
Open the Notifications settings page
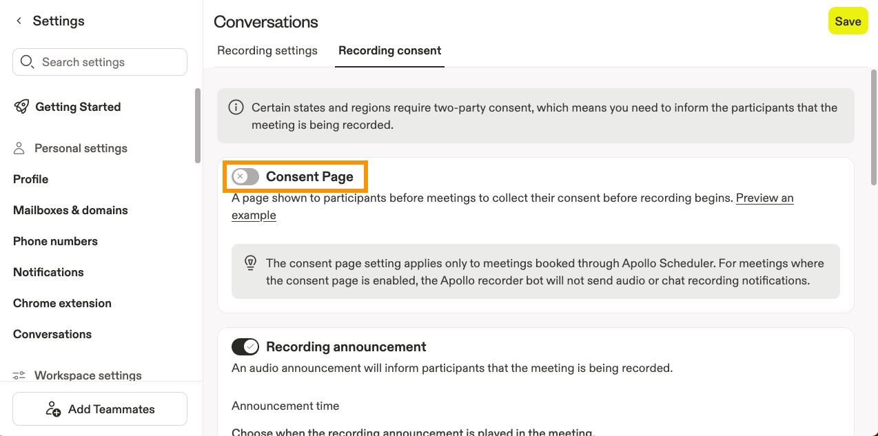(48, 272)
